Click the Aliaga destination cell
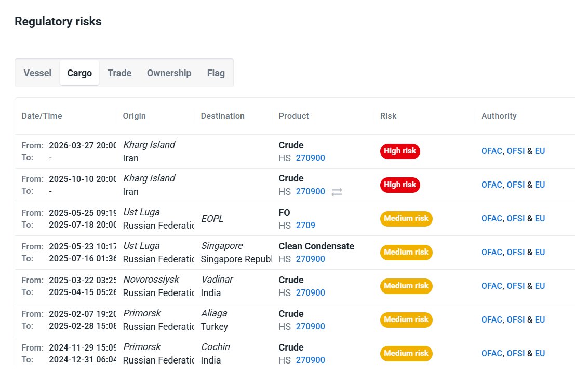 tap(214, 313)
